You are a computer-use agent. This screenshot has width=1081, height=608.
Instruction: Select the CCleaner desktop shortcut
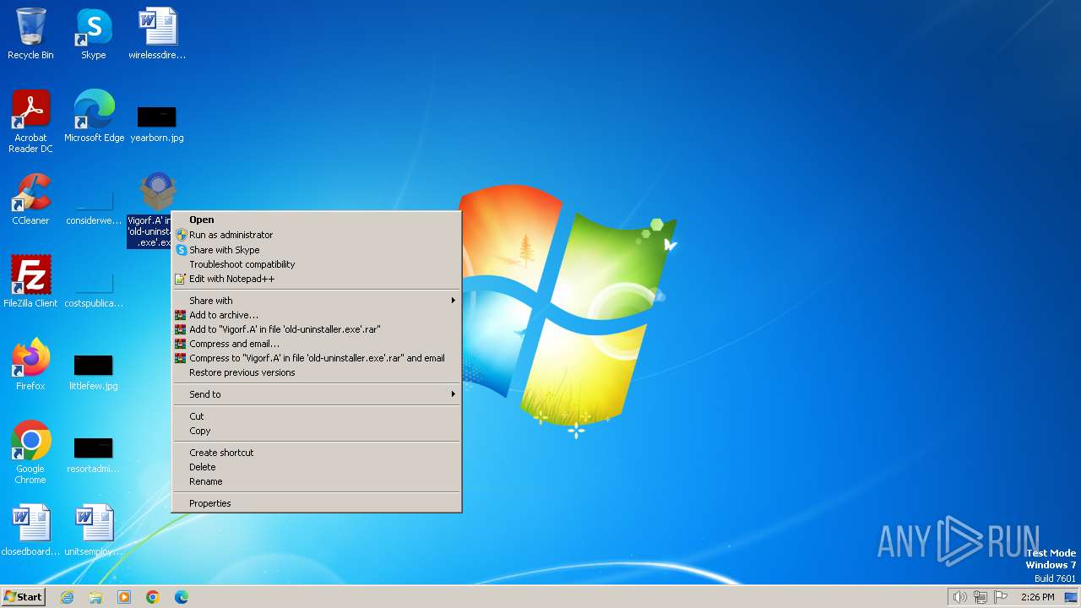pyautogui.click(x=30, y=199)
